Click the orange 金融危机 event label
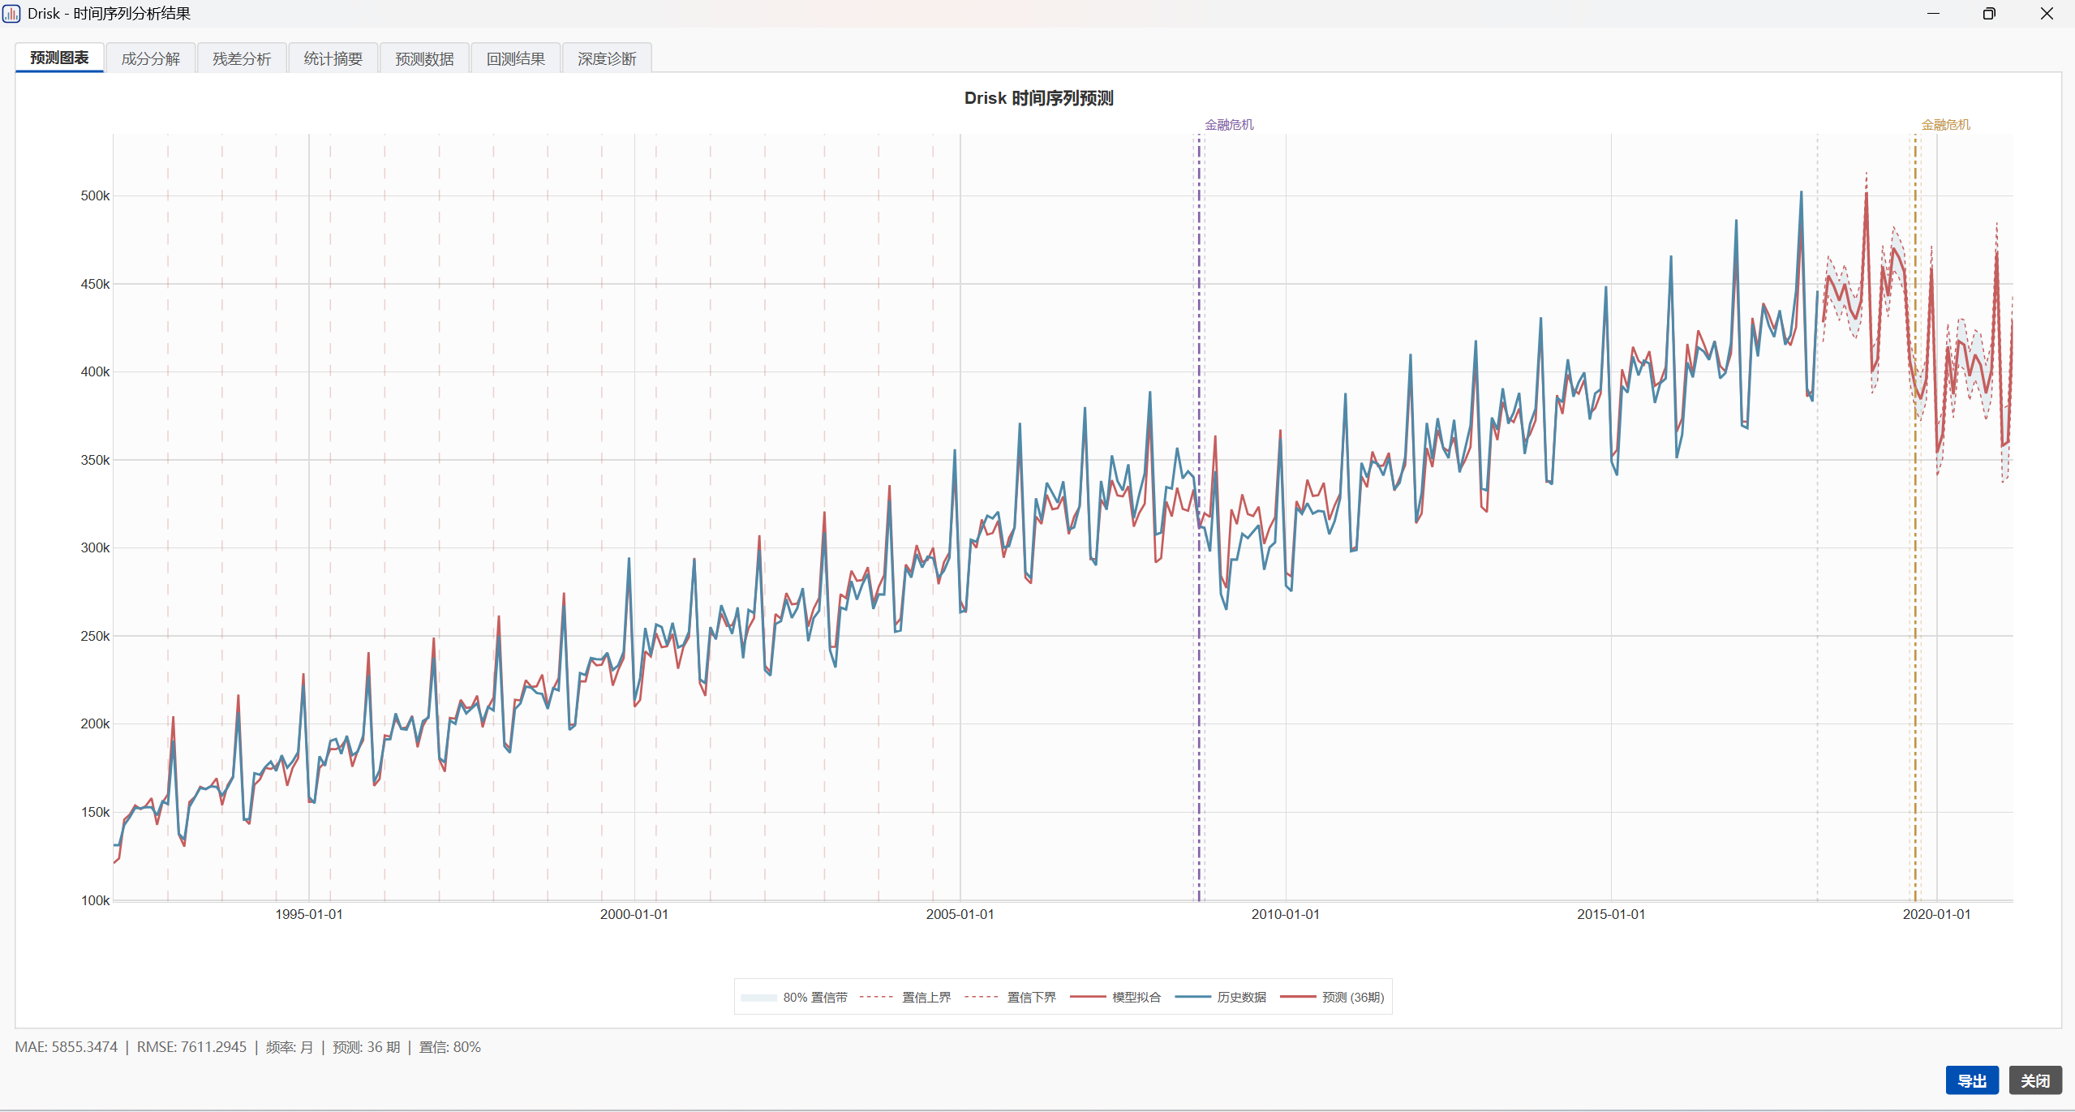 1945,124
